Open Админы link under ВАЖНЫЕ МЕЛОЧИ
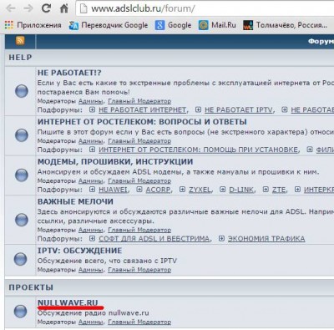The width and height of the screenshot is (334, 330). (91, 230)
